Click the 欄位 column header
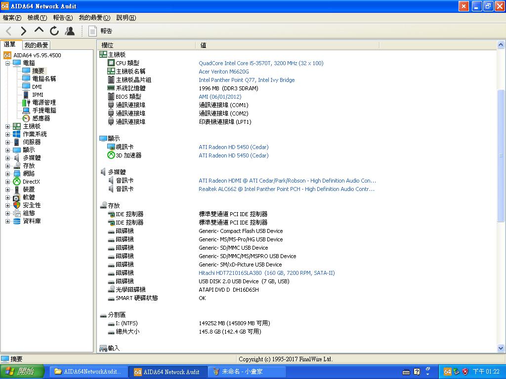The width and height of the screenshot is (506, 379). pyautogui.click(x=146, y=45)
